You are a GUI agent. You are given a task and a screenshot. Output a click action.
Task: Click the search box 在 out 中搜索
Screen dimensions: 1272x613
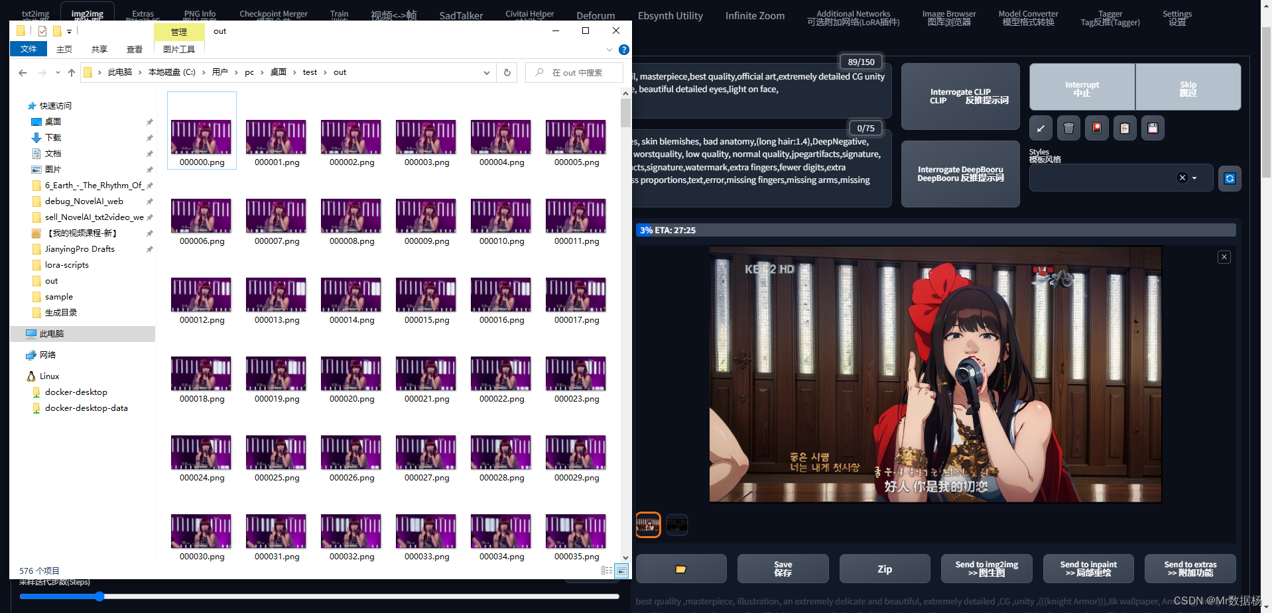574,72
